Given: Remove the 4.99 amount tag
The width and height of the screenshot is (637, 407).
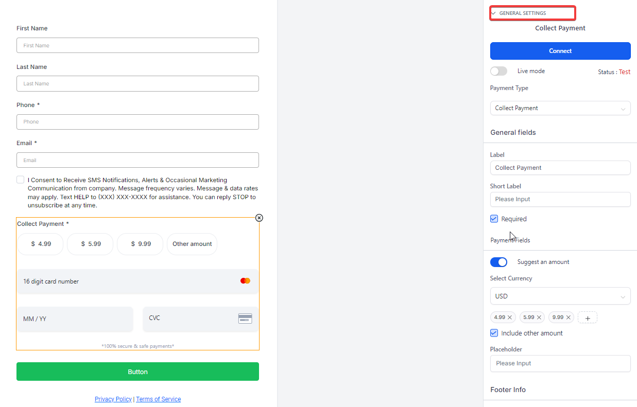Looking at the screenshot, I should pos(510,317).
